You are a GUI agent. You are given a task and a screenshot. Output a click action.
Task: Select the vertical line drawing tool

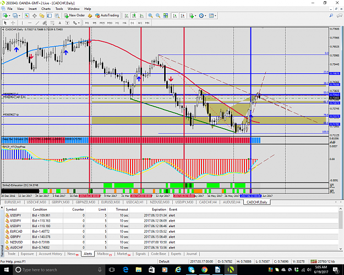(x=22, y=23)
